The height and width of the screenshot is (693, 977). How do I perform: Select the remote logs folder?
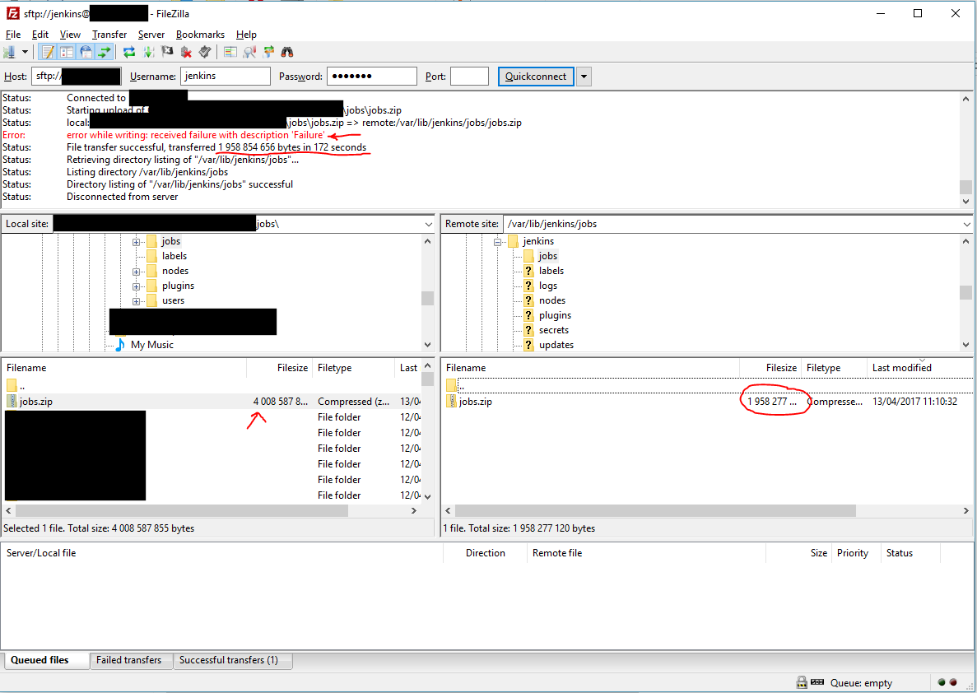pyautogui.click(x=548, y=286)
